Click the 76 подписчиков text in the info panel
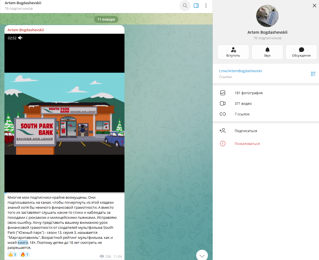 click(x=267, y=38)
